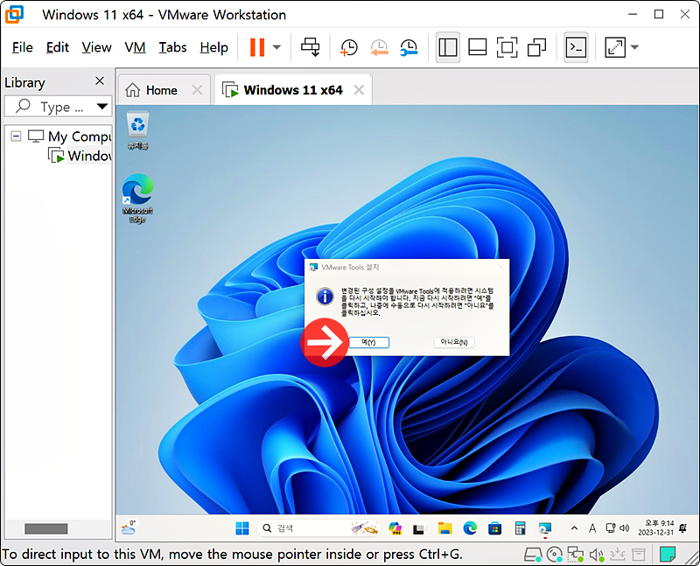Viewport: 700px width, 566px height.
Task: Open the stretch display dropdown arrow
Action: click(635, 47)
